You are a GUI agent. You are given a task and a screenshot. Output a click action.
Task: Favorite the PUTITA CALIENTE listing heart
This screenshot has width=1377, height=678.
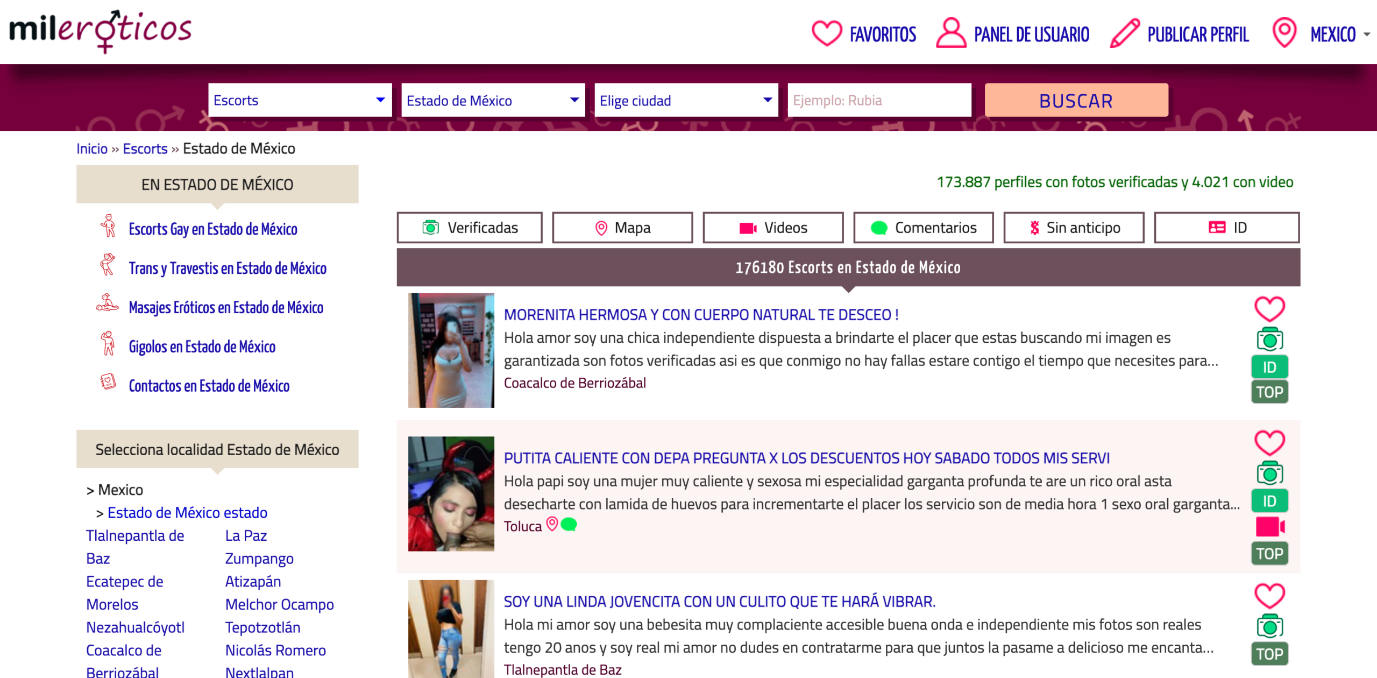tap(1269, 443)
